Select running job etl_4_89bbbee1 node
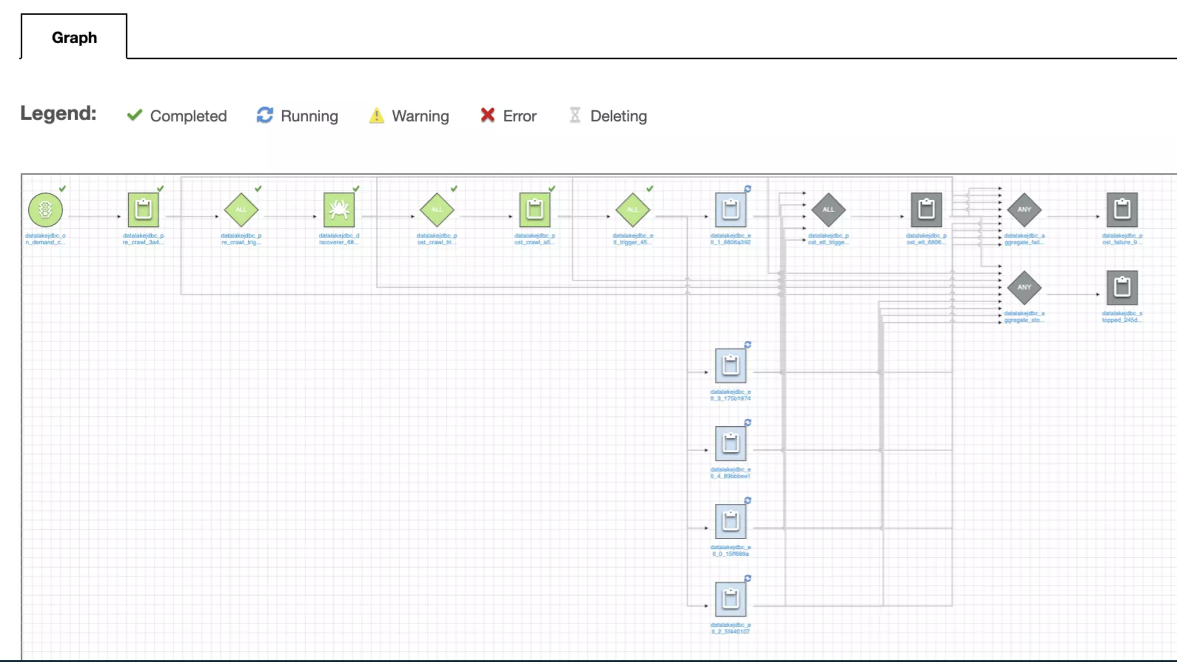1177x662 pixels. coord(730,443)
